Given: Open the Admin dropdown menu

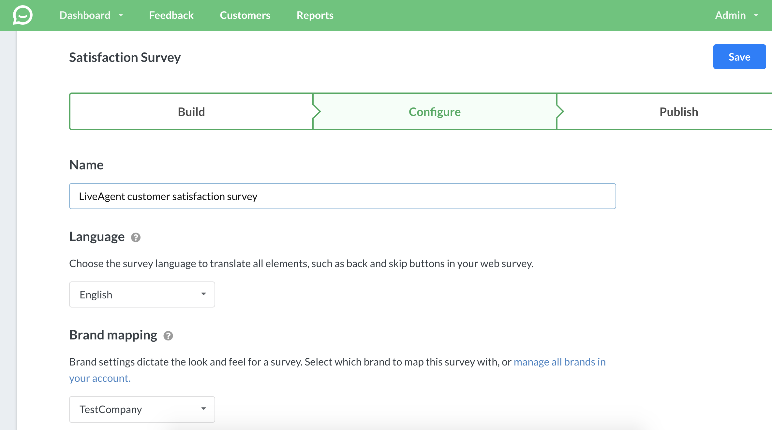Looking at the screenshot, I should 736,15.
